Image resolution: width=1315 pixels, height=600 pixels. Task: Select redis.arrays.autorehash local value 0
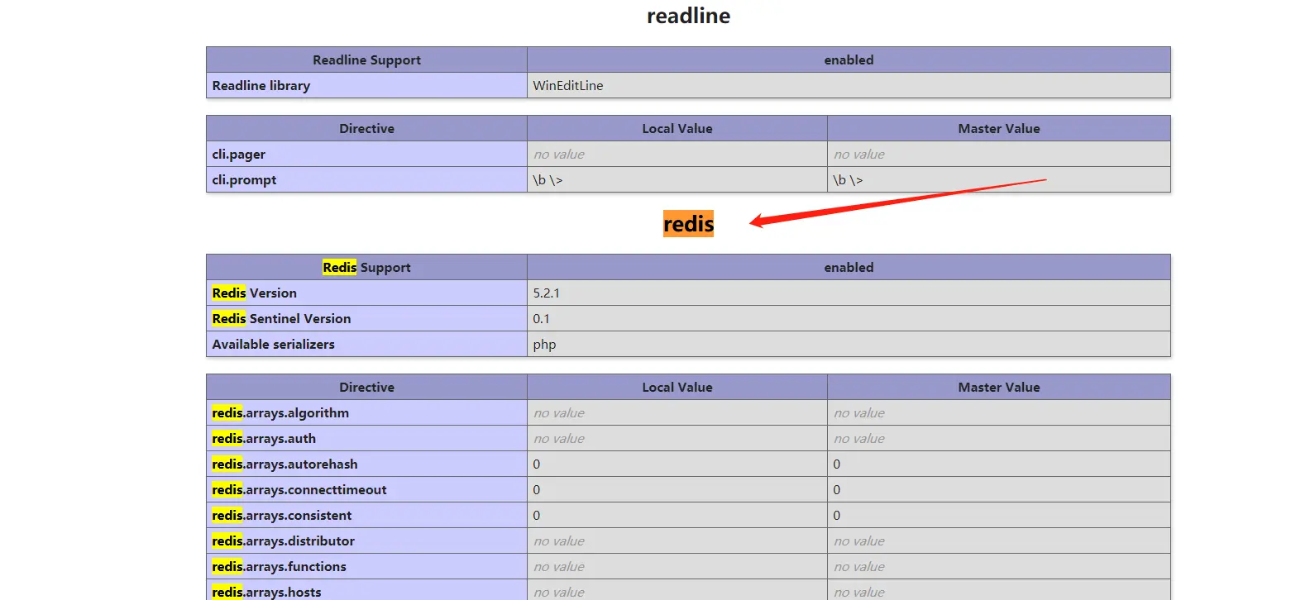coord(536,464)
